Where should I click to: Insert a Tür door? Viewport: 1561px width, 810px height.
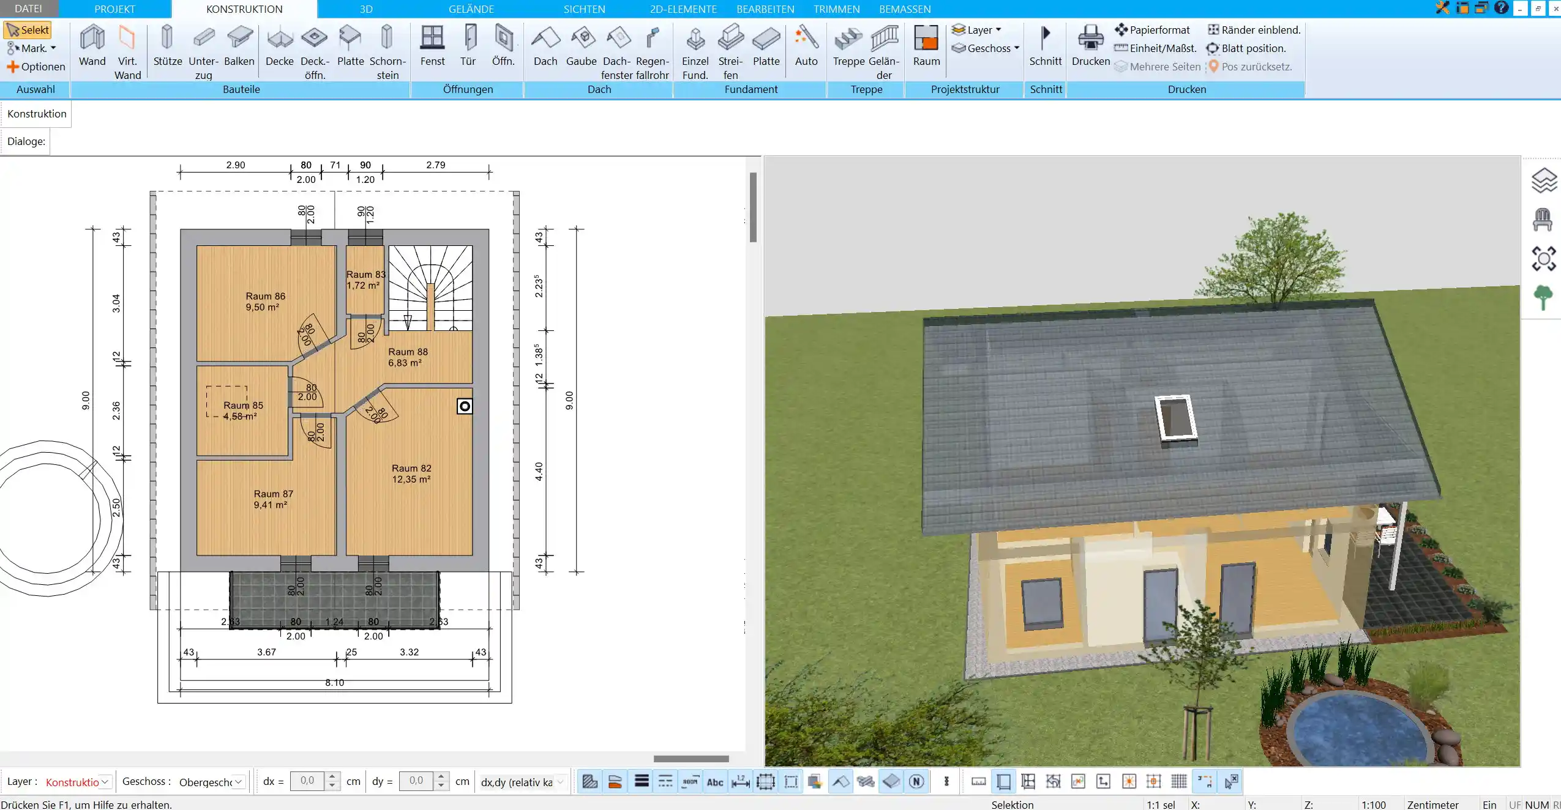(468, 45)
